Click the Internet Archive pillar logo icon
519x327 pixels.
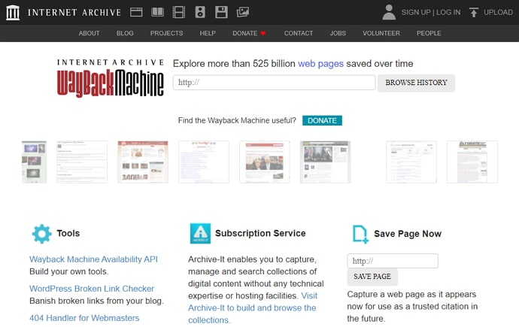[x=13, y=13]
